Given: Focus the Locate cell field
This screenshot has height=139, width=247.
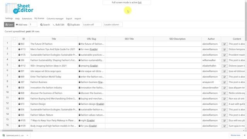Looking at the screenshot, I should 92,25.
